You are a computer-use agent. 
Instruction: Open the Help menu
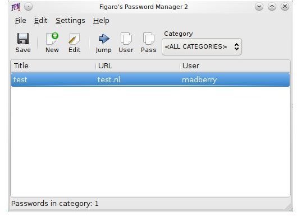click(101, 20)
